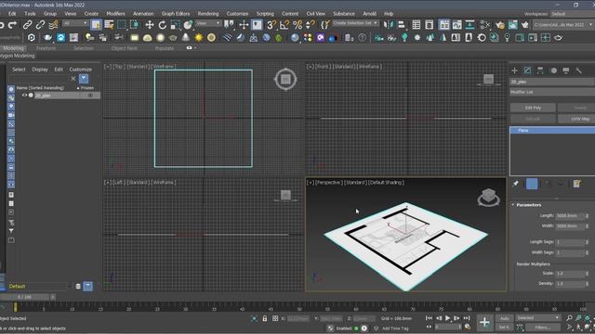Switch to the Freeform ribbon tab
This screenshot has width=595, height=334.
point(46,48)
